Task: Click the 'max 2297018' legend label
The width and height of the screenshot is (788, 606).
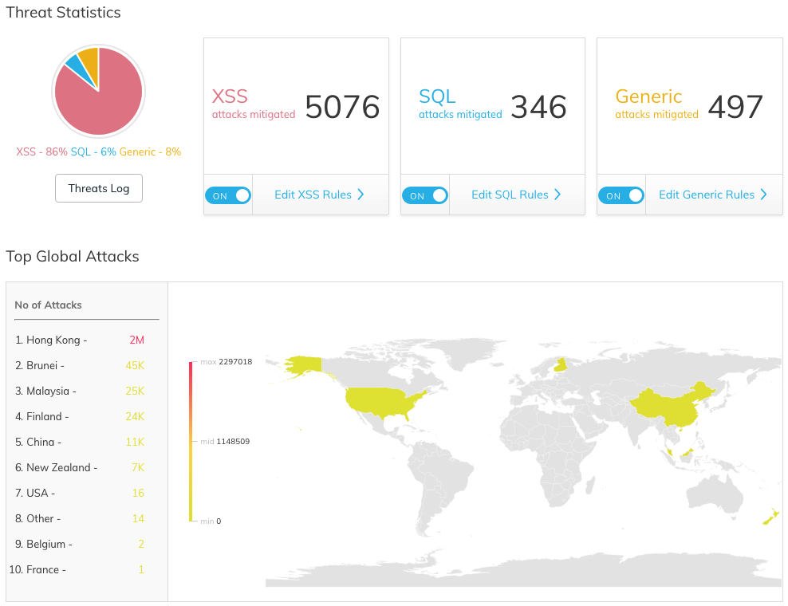Action: point(227,362)
